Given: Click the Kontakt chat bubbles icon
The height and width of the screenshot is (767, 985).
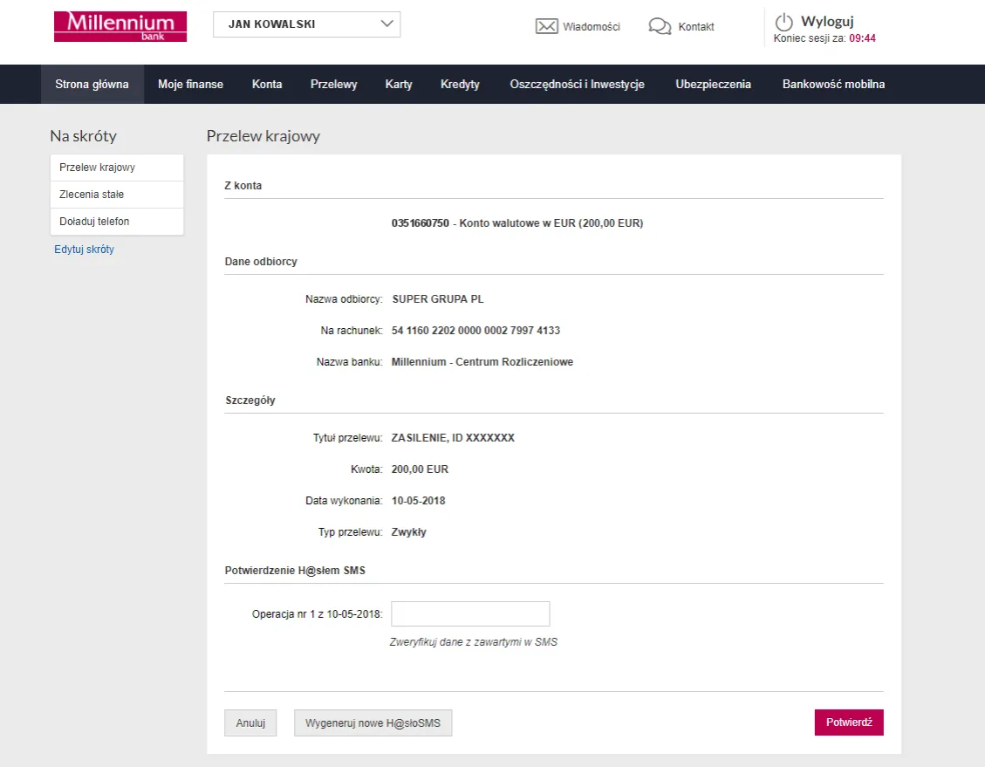Looking at the screenshot, I should [x=660, y=26].
